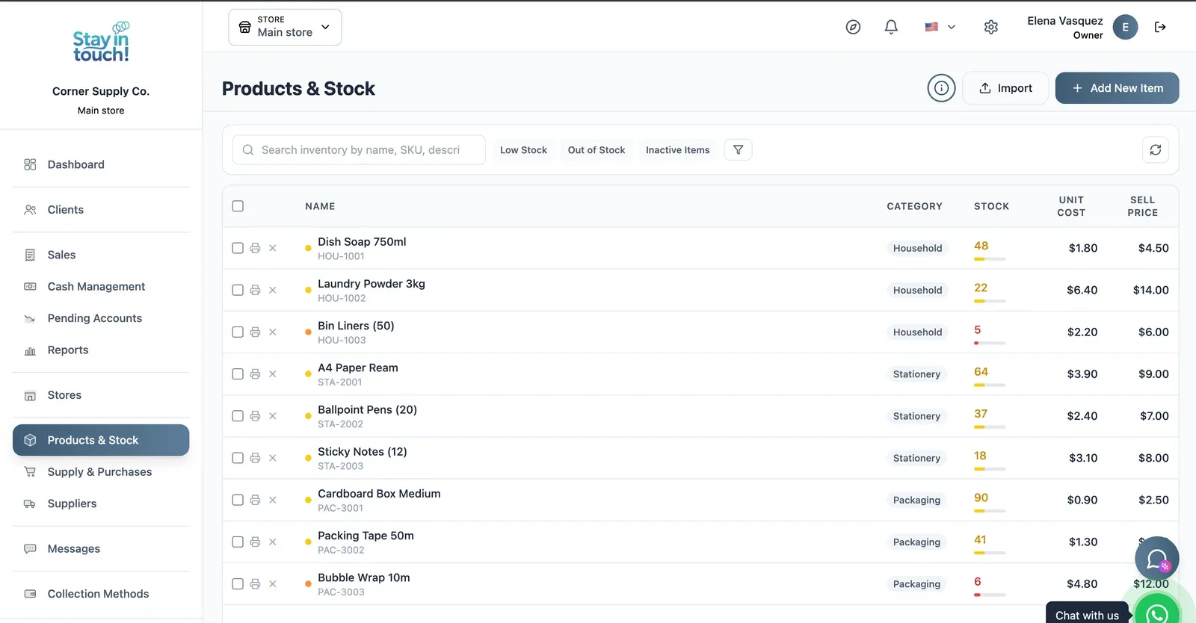Open Collection Methods in sidebar
Viewport: 1196px width, 623px height.
point(101,594)
